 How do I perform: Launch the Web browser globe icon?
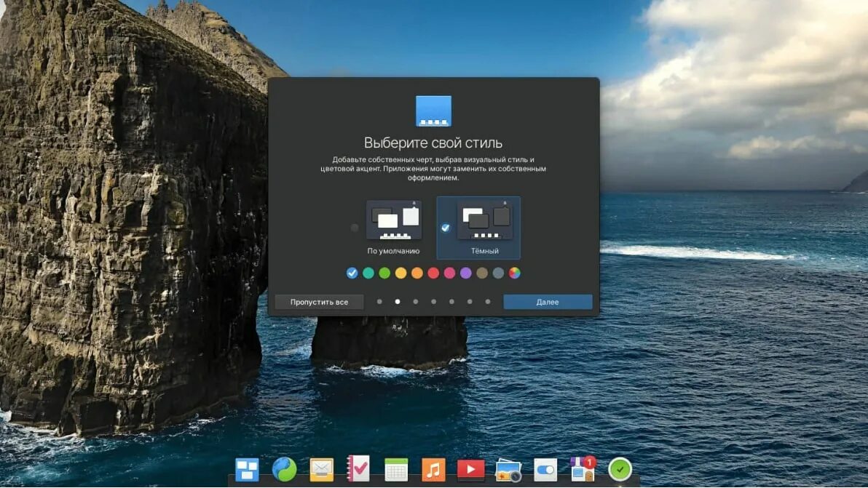pos(285,470)
